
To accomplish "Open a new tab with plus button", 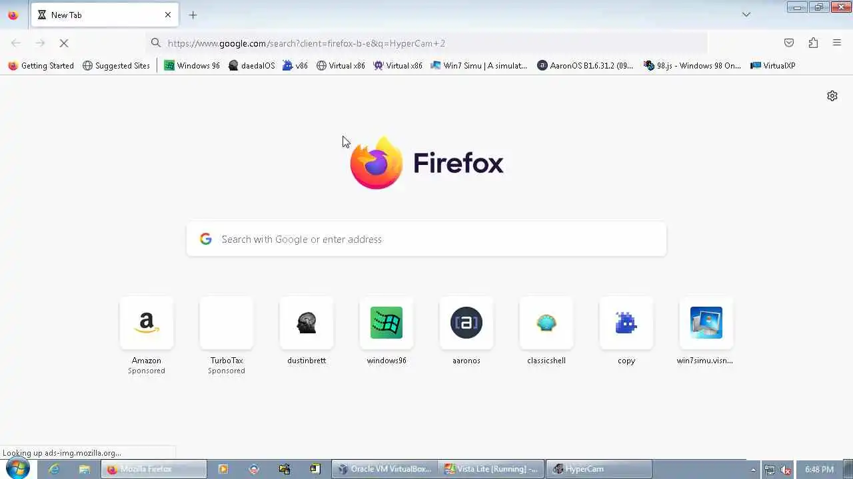I will [x=193, y=15].
